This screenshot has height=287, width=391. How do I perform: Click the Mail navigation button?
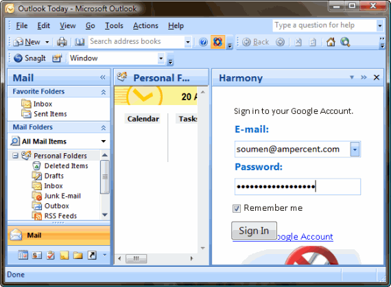[59, 236]
